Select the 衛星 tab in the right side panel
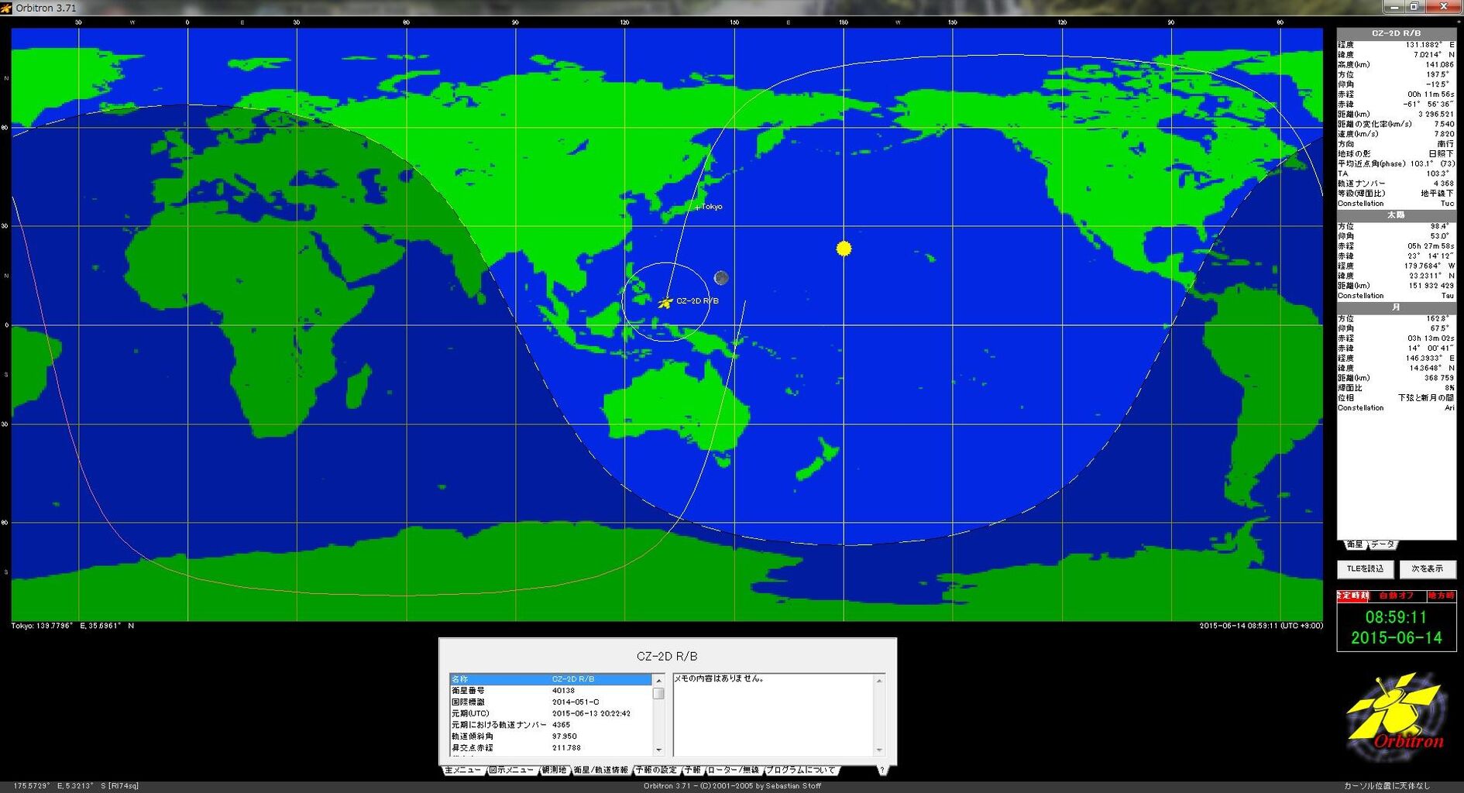The width and height of the screenshot is (1464, 793). (x=1354, y=544)
